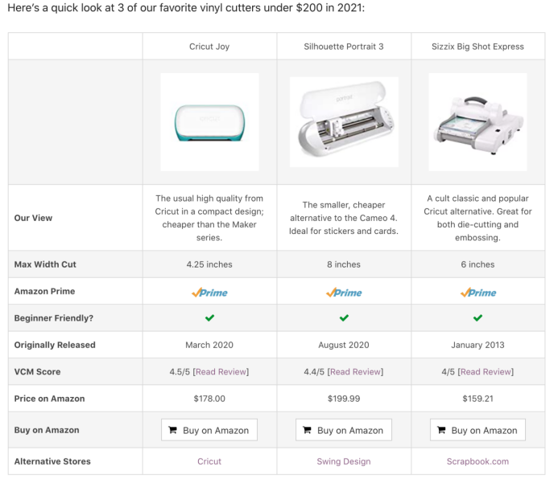Click the green checkmark under Silhouette Portrait 3
The image size is (558, 483).
[x=344, y=318]
